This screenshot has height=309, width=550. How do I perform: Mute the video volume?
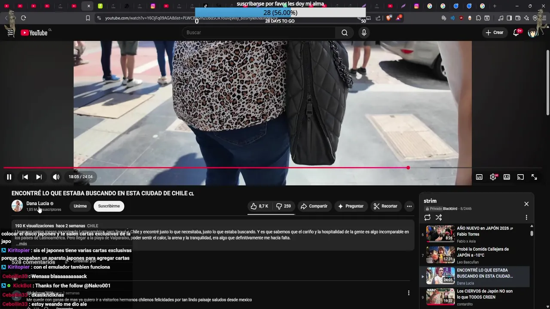(x=56, y=177)
